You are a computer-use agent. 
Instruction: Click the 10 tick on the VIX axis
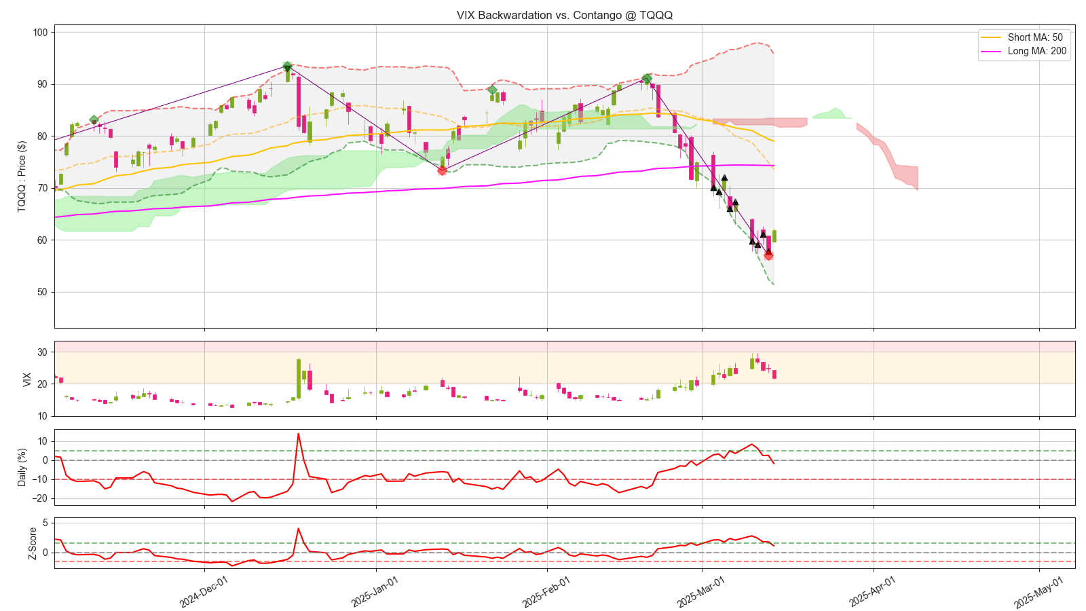click(x=42, y=415)
